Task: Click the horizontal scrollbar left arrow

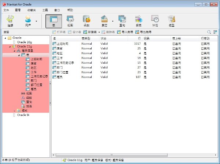Action: point(54,155)
